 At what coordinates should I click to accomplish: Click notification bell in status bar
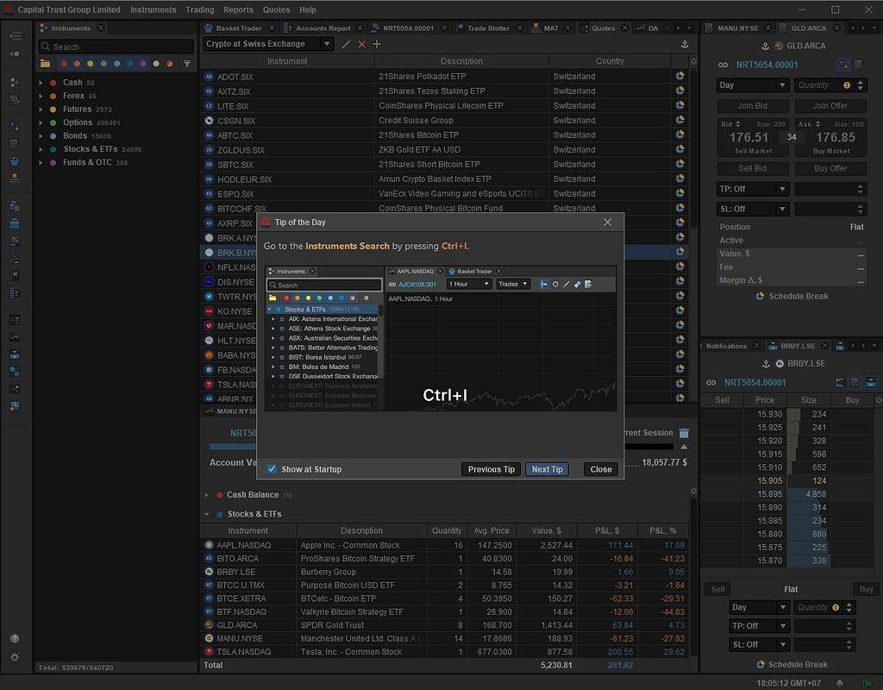[x=840, y=683]
